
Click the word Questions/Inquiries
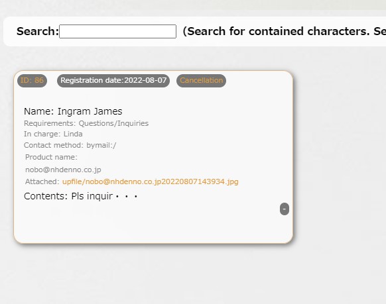pyautogui.click(x=113, y=123)
